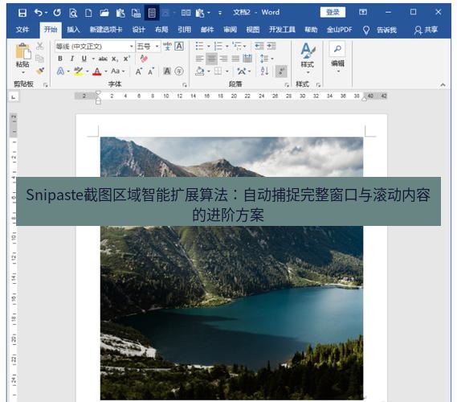Align the paragraph left
Viewport: 457px width, 402px height.
click(200, 59)
